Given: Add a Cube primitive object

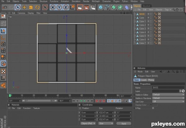Looking at the screenshot, I should (101, 7).
